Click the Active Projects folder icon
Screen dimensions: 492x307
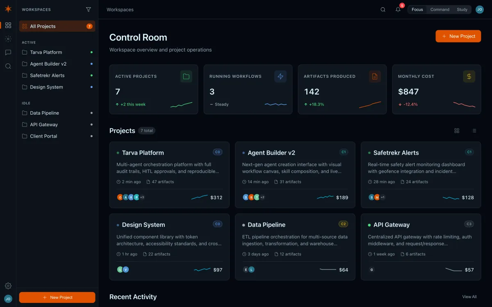186,76
